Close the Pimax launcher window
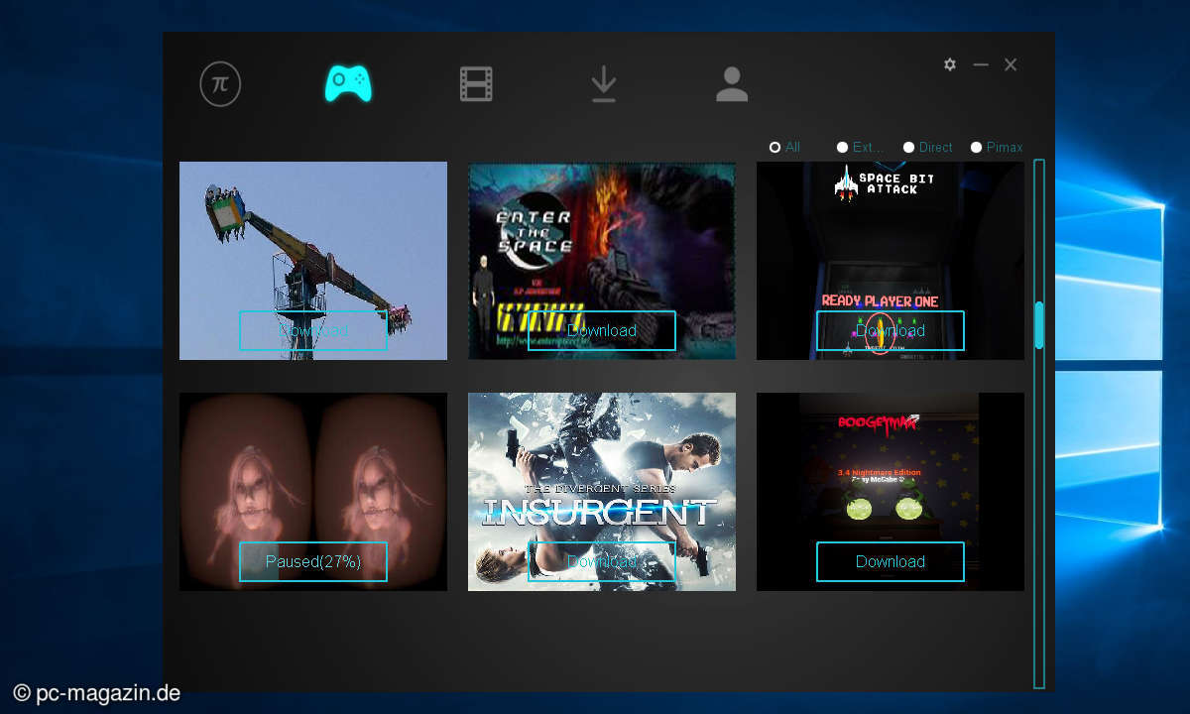 pos(1011,64)
